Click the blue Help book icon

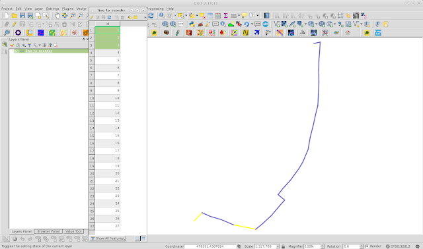pos(266,16)
